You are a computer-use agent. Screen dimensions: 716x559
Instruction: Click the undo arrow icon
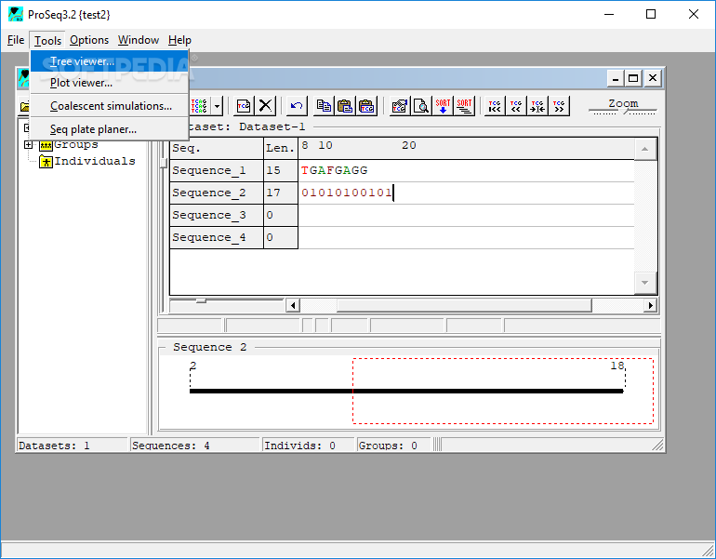pos(297,106)
